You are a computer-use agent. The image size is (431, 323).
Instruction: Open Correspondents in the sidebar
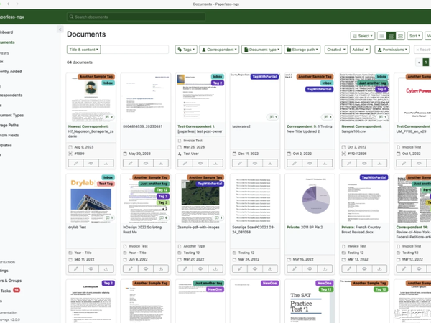11,95
